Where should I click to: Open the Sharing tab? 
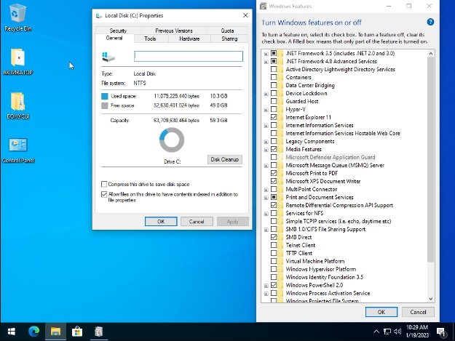229,39
